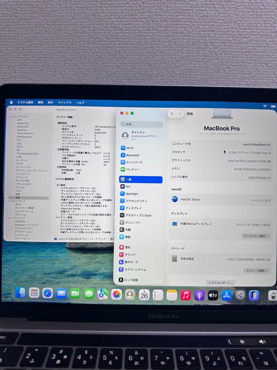Open FaceTime from the Dock

pos(75,294)
